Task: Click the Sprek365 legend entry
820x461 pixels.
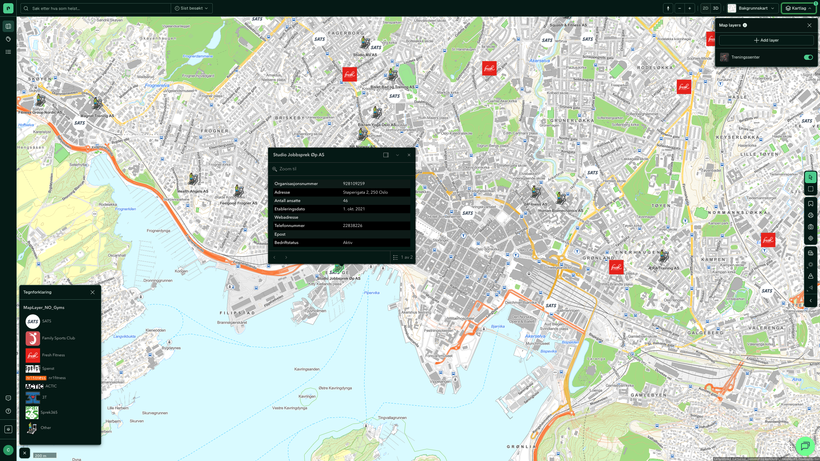Action: [42, 413]
